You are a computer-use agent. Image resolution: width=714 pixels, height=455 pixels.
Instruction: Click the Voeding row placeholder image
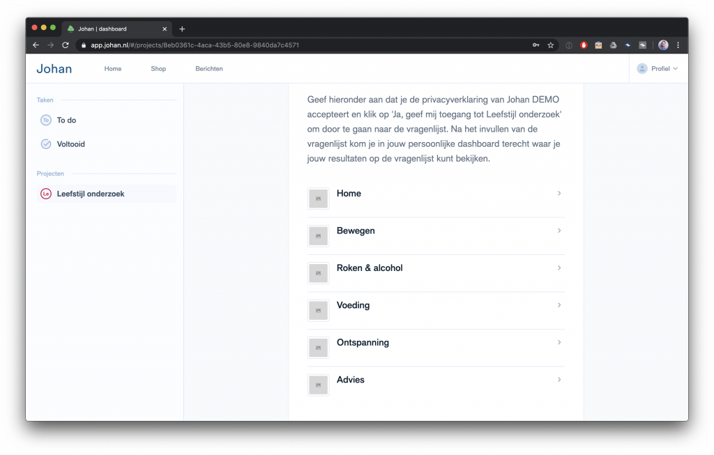point(318,311)
